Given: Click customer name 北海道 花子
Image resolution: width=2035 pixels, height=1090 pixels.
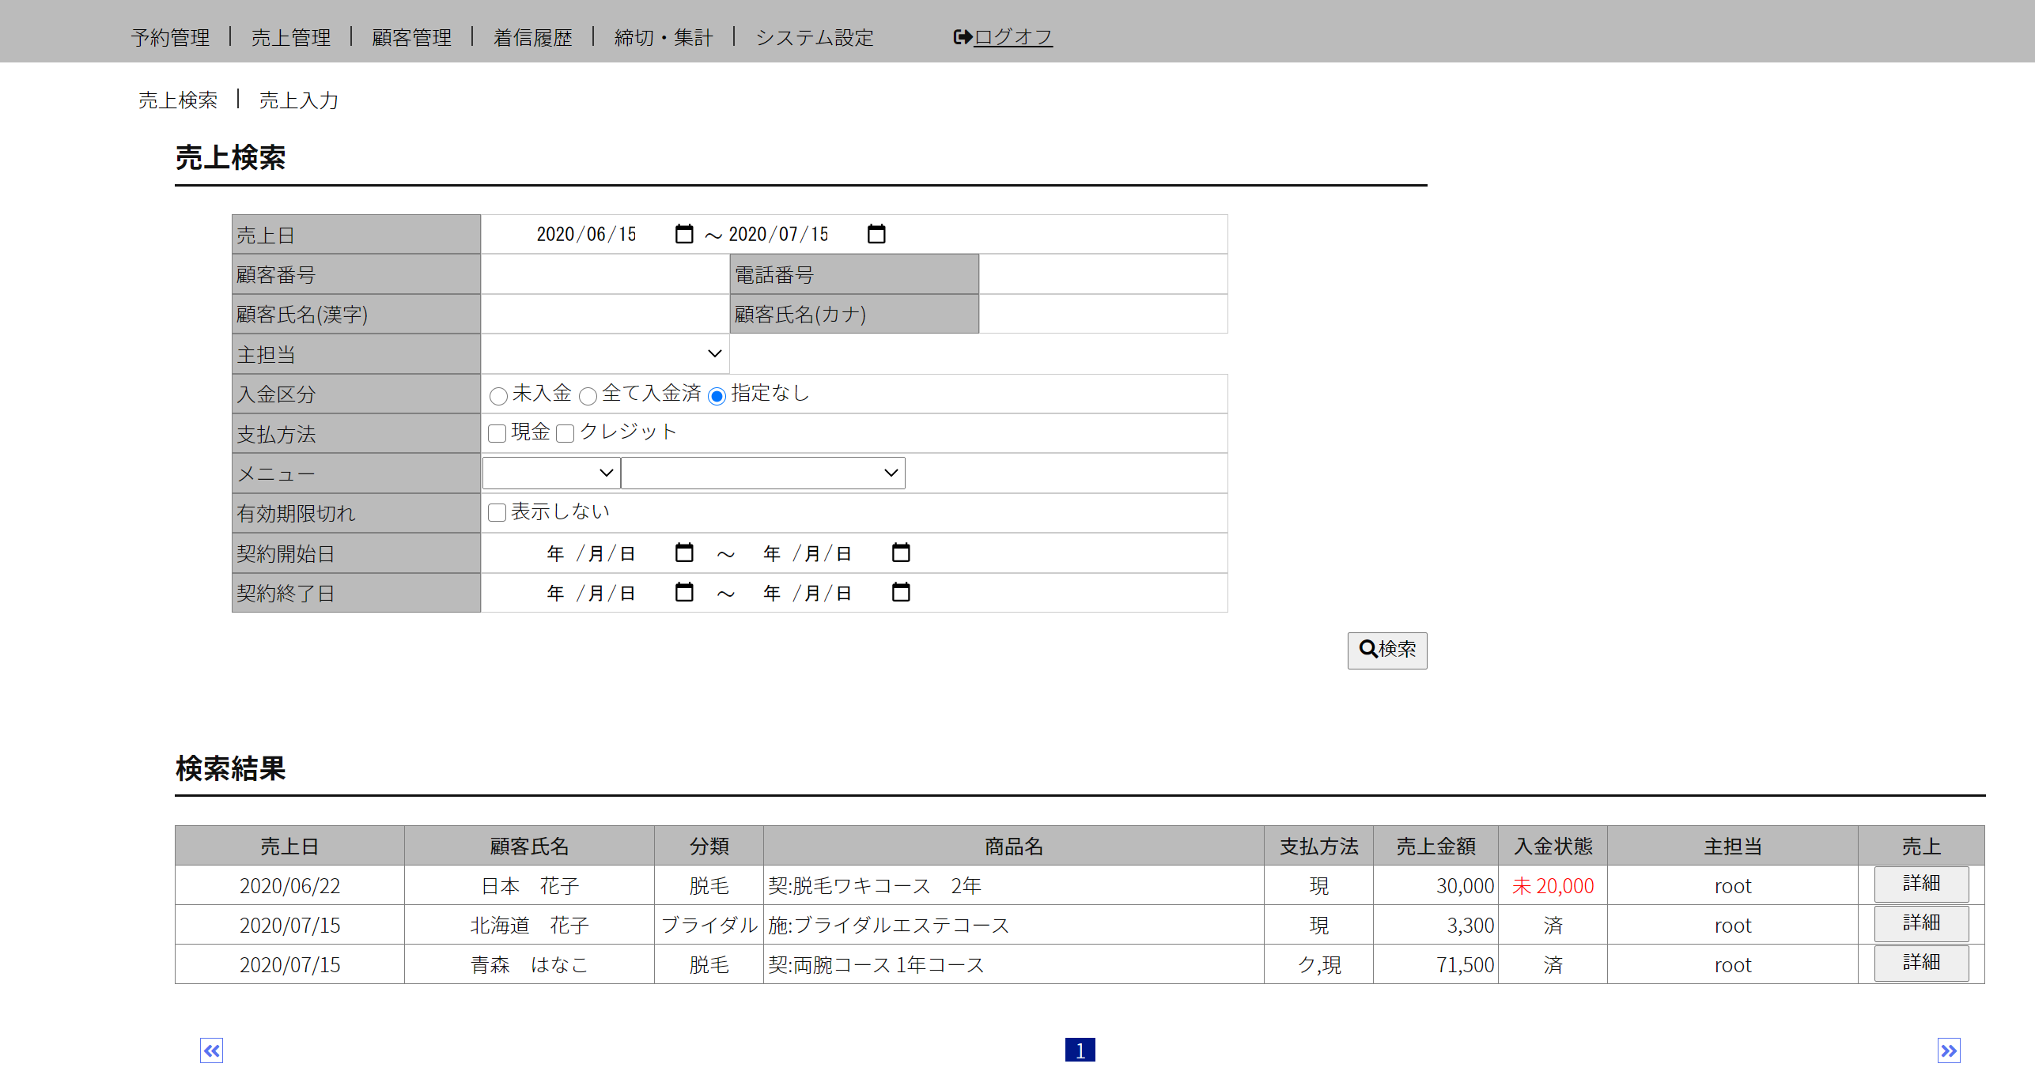Looking at the screenshot, I should click(530, 925).
